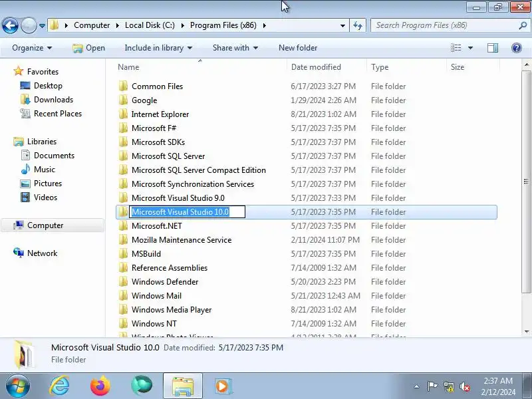Change your view icon button
Image resolution: width=532 pixels, height=399 pixels.
tap(456, 48)
